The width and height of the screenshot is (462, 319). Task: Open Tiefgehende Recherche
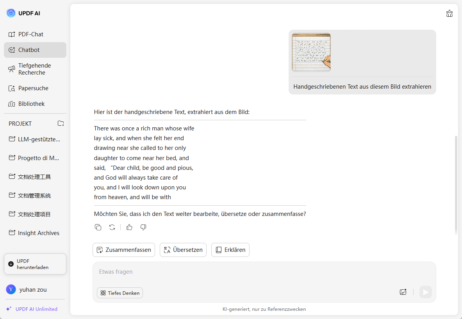[35, 69]
